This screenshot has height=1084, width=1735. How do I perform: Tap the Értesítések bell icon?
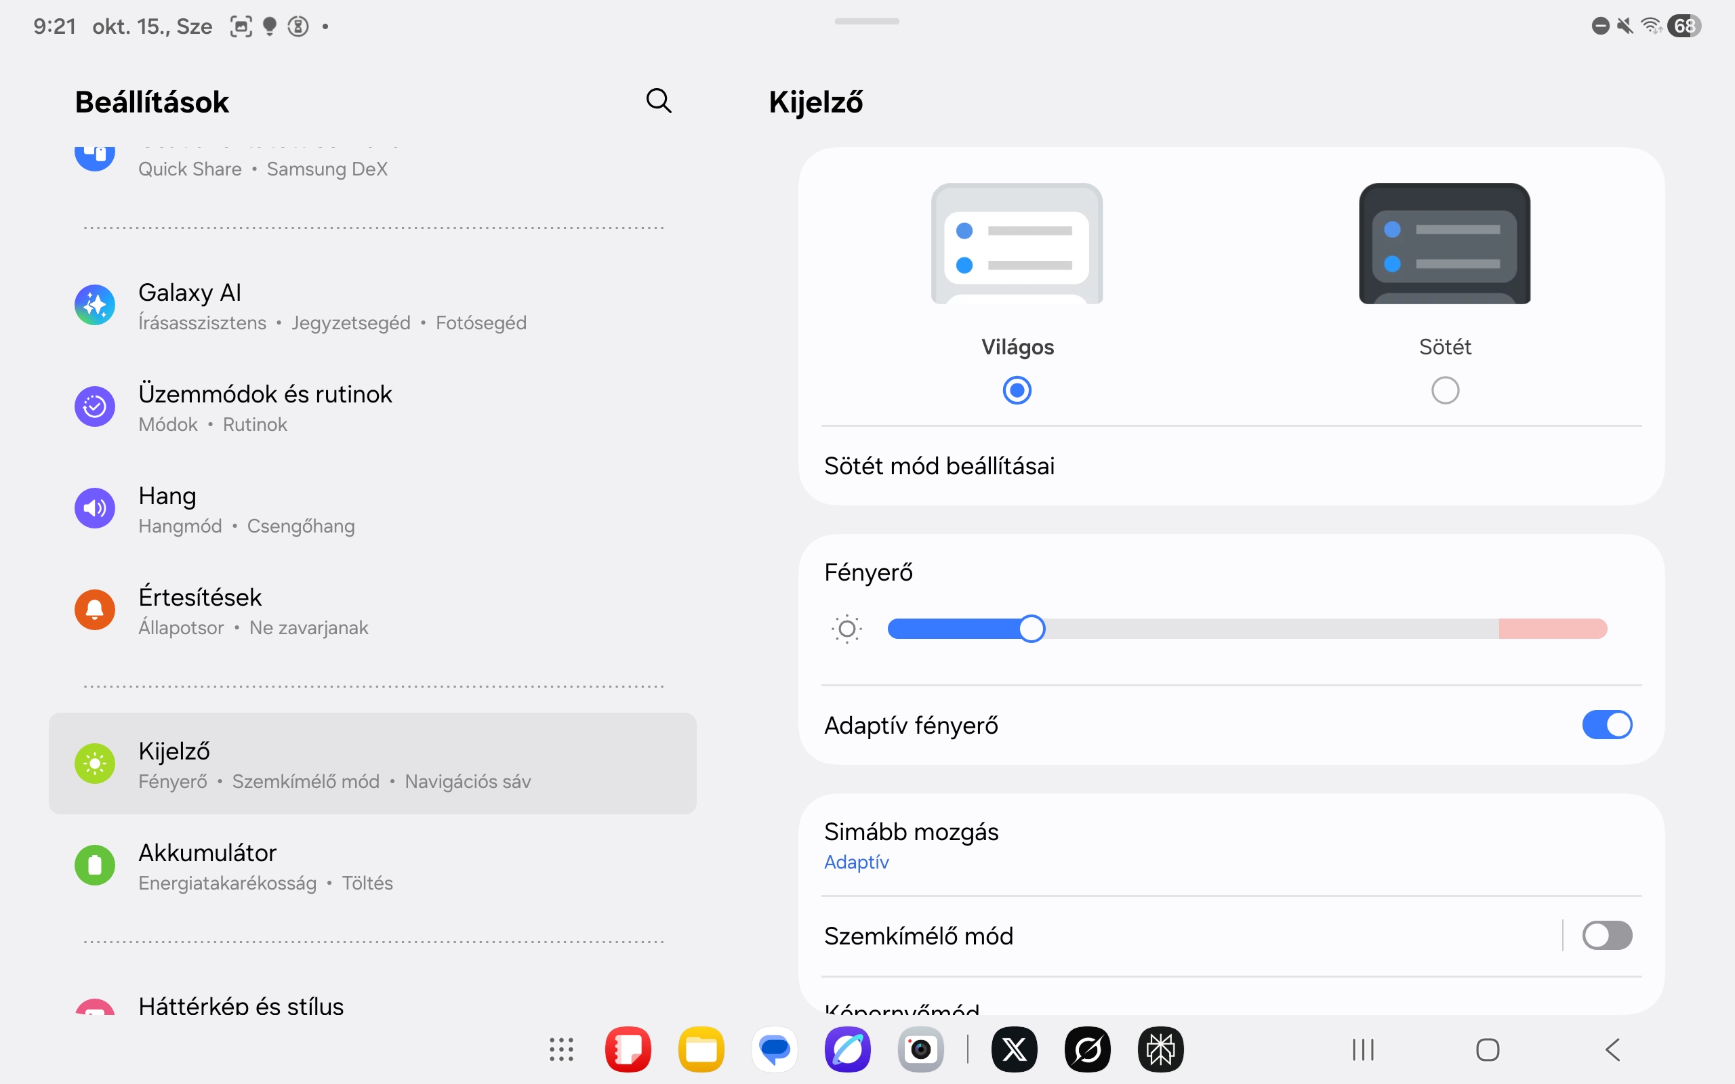95,610
